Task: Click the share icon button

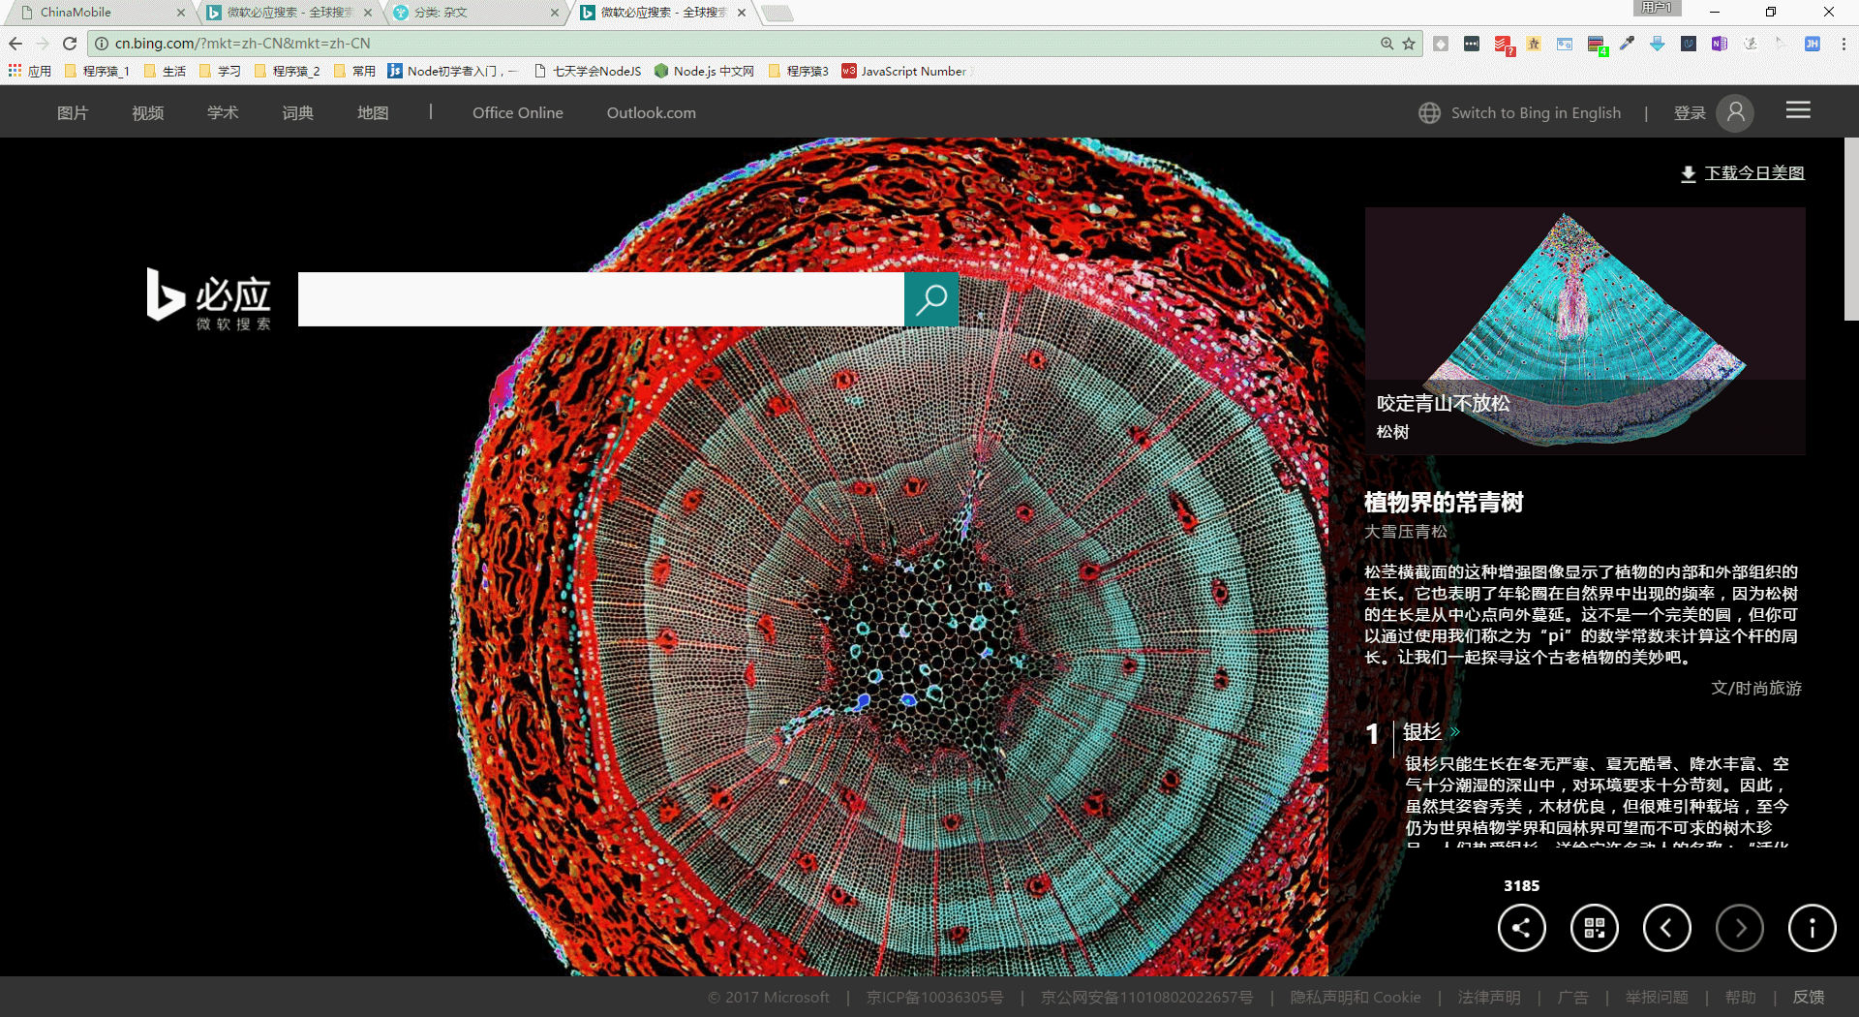Action: pos(1521,928)
